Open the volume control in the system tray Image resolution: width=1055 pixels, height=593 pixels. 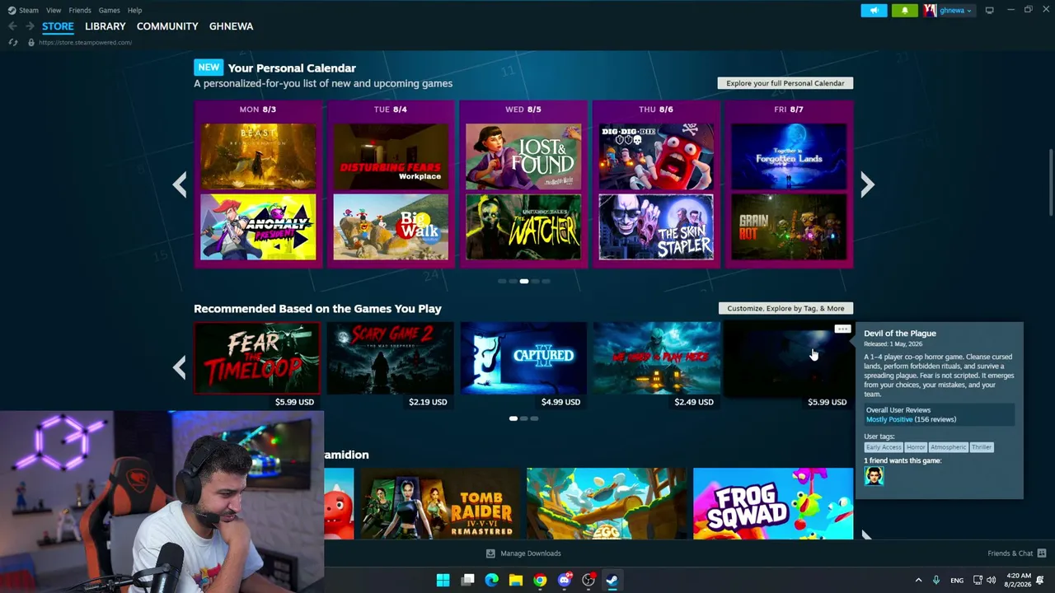point(991,580)
